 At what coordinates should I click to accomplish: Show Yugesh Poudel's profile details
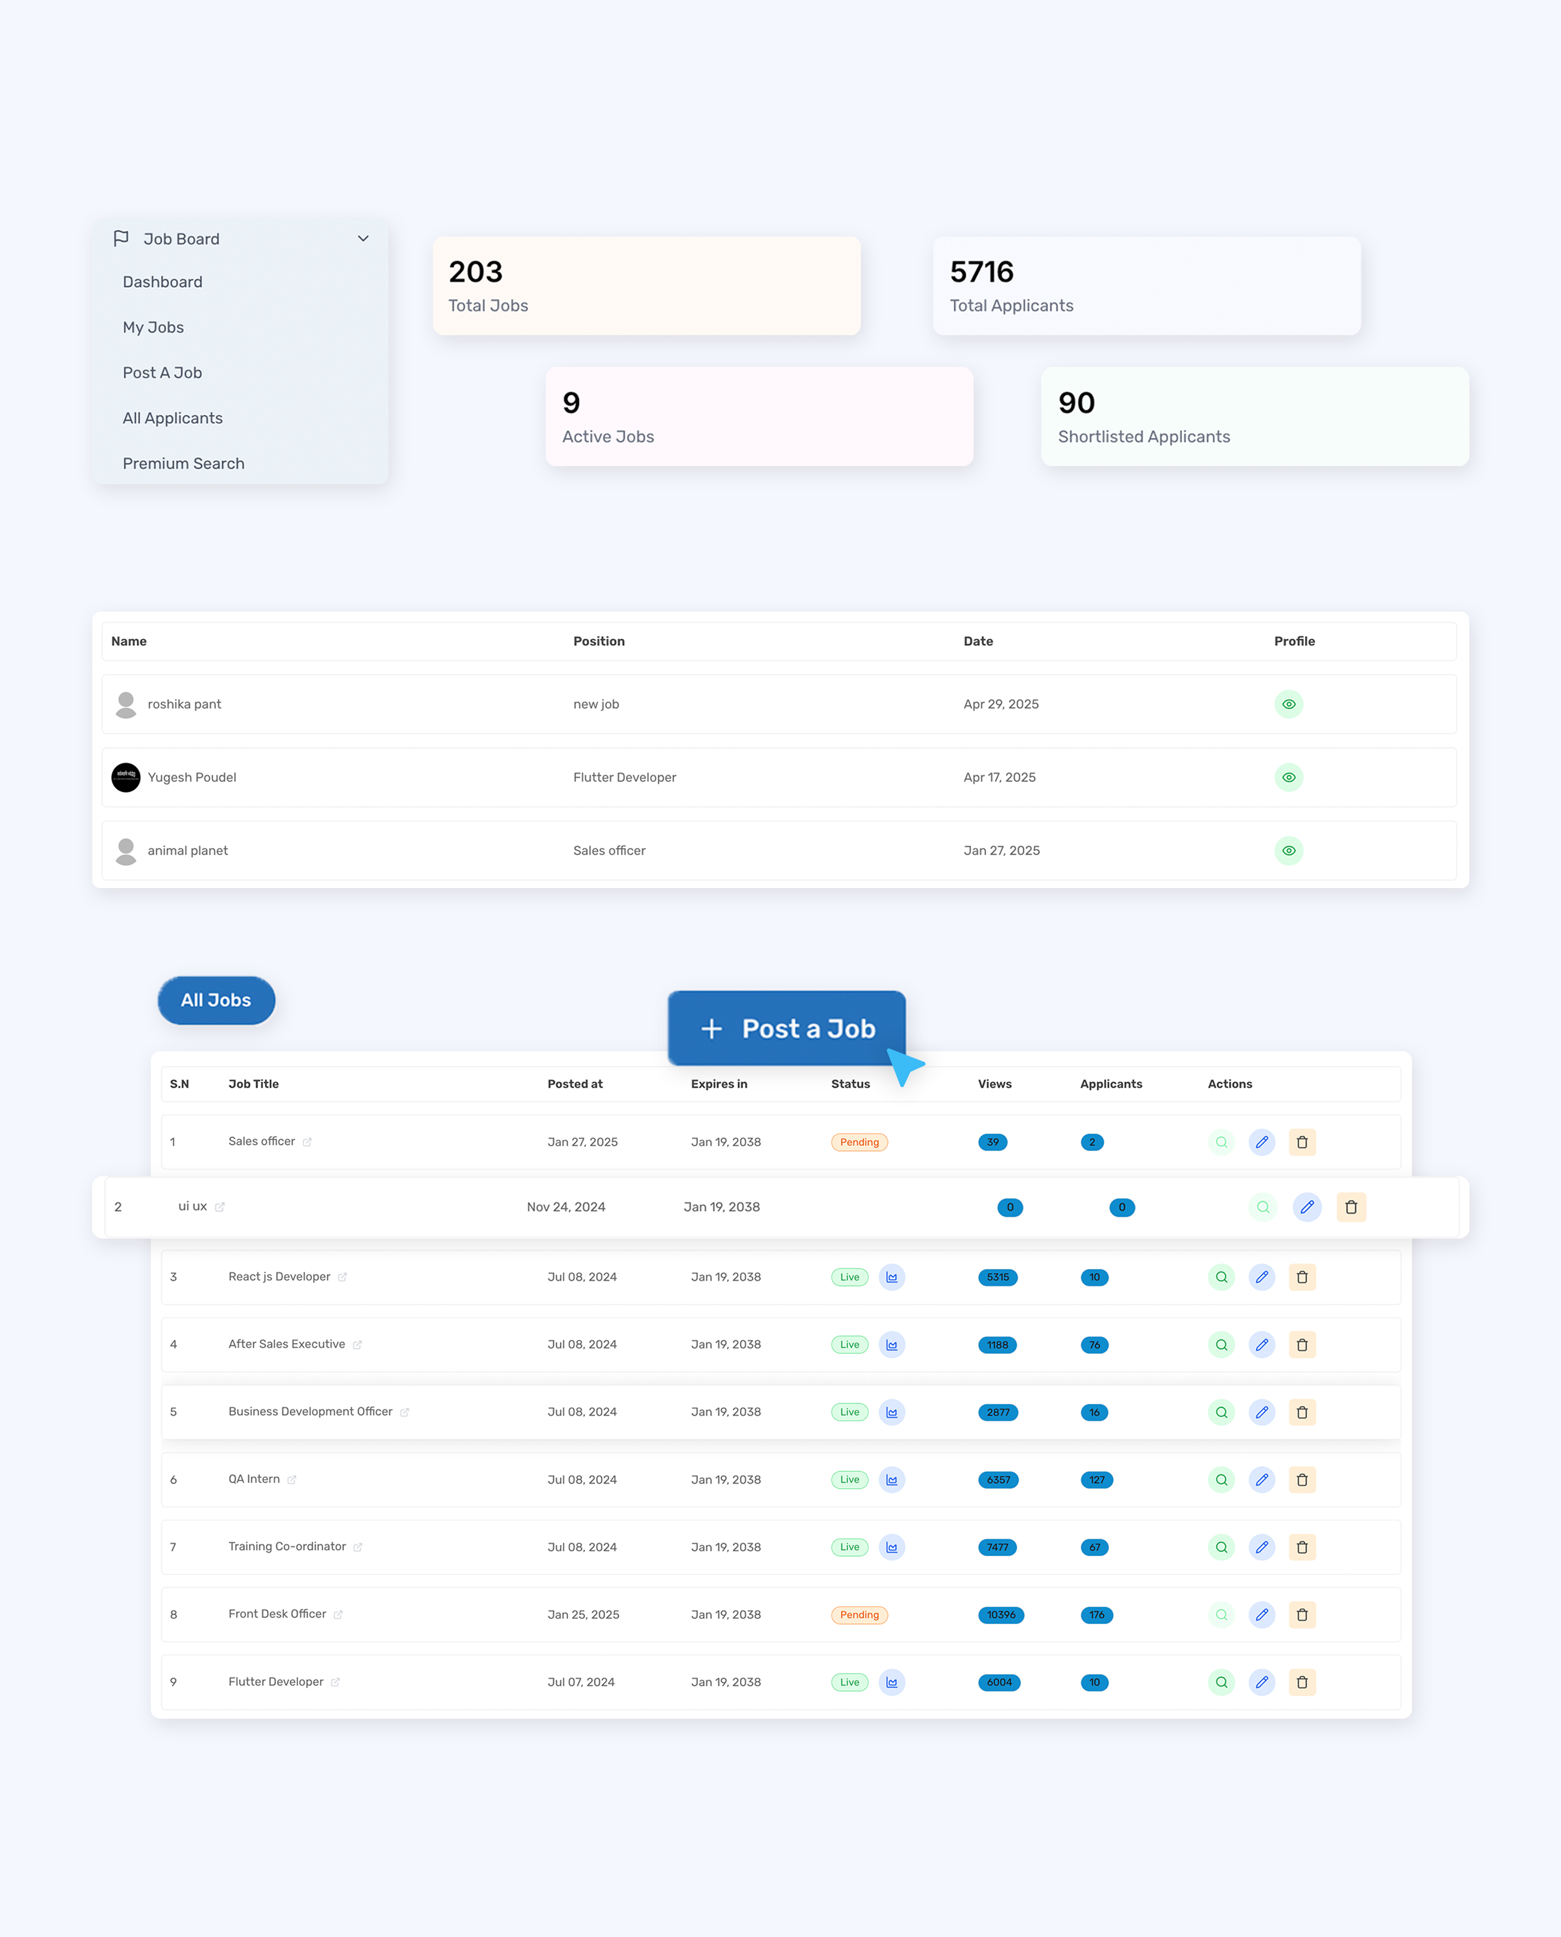1289,777
